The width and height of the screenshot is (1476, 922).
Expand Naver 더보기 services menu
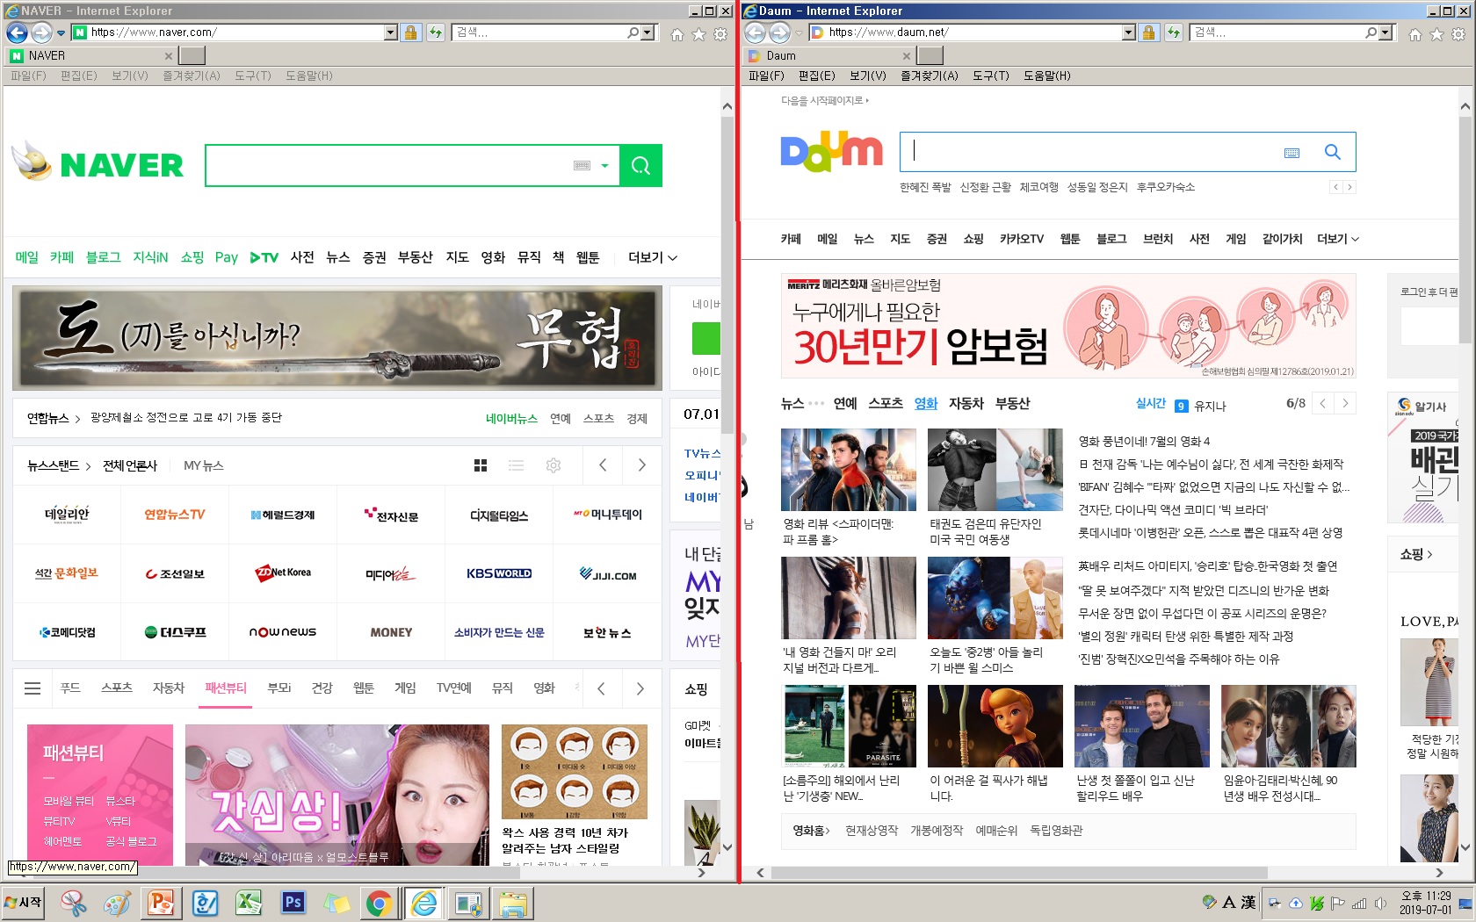coord(653,257)
